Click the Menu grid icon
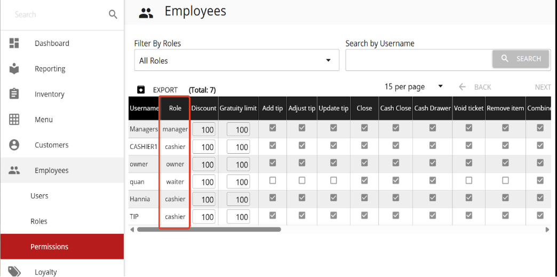Image resolution: width=557 pixels, height=277 pixels. (14, 120)
